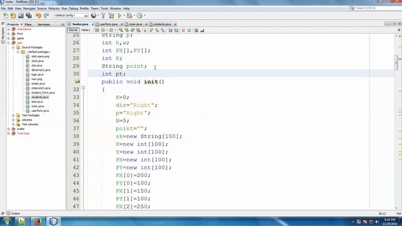Open the Debug Project dropdown arrow
The image size is (402, 226).
click(134, 16)
